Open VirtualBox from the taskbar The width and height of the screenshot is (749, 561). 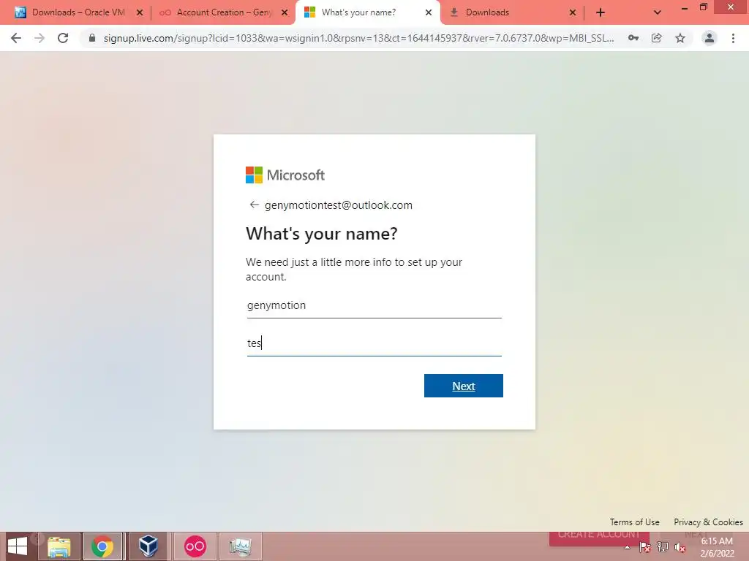pyautogui.click(x=148, y=546)
